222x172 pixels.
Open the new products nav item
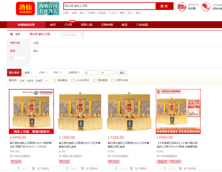click(x=125, y=25)
